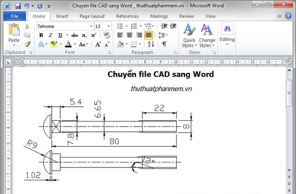
Task: Open Font dialog box launcher
Action: click(110, 53)
